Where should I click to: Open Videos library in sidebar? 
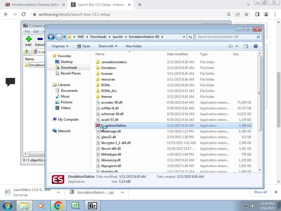pyautogui.click(x=66, y=108)
